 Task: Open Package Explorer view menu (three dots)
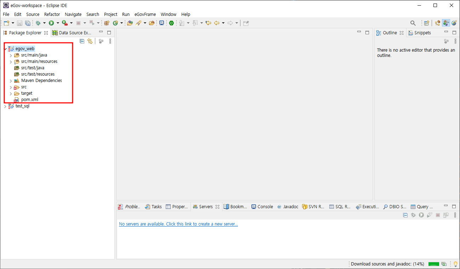tap(110, 41)
